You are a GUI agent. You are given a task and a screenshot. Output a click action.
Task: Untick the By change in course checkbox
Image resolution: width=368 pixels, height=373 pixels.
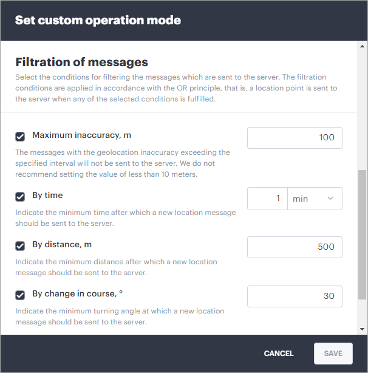20,295
